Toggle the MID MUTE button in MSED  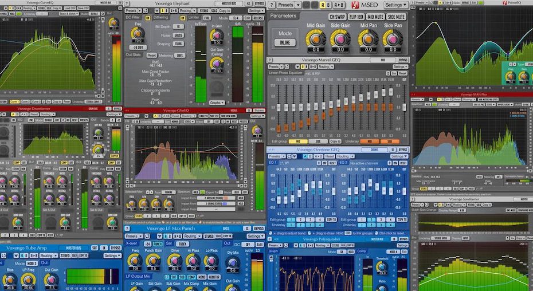[x=376, y=17]
